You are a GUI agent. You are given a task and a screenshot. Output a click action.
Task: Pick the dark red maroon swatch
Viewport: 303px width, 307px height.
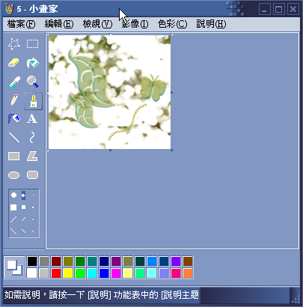coord(56,261)
